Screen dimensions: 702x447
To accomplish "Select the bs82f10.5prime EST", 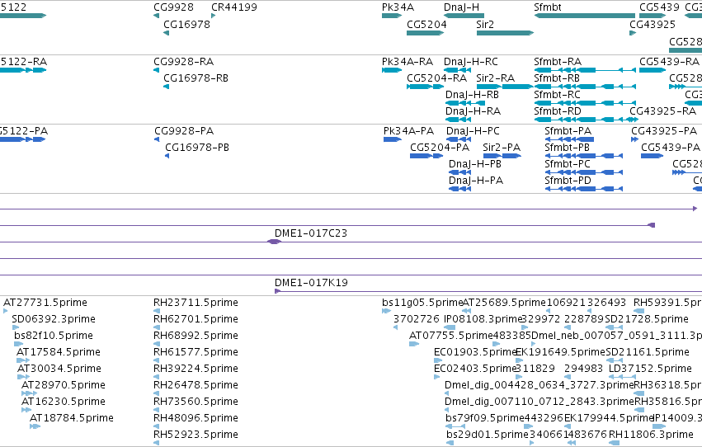I will 18,344.
